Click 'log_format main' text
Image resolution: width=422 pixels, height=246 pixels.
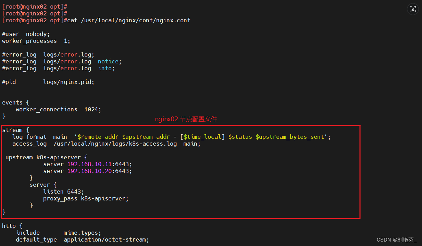pos(40,137)
